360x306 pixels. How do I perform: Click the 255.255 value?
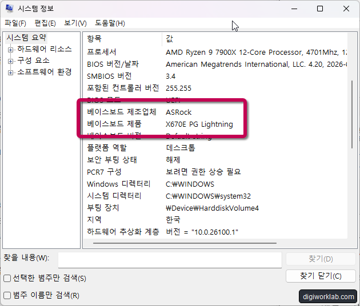[x=178, y=88]
